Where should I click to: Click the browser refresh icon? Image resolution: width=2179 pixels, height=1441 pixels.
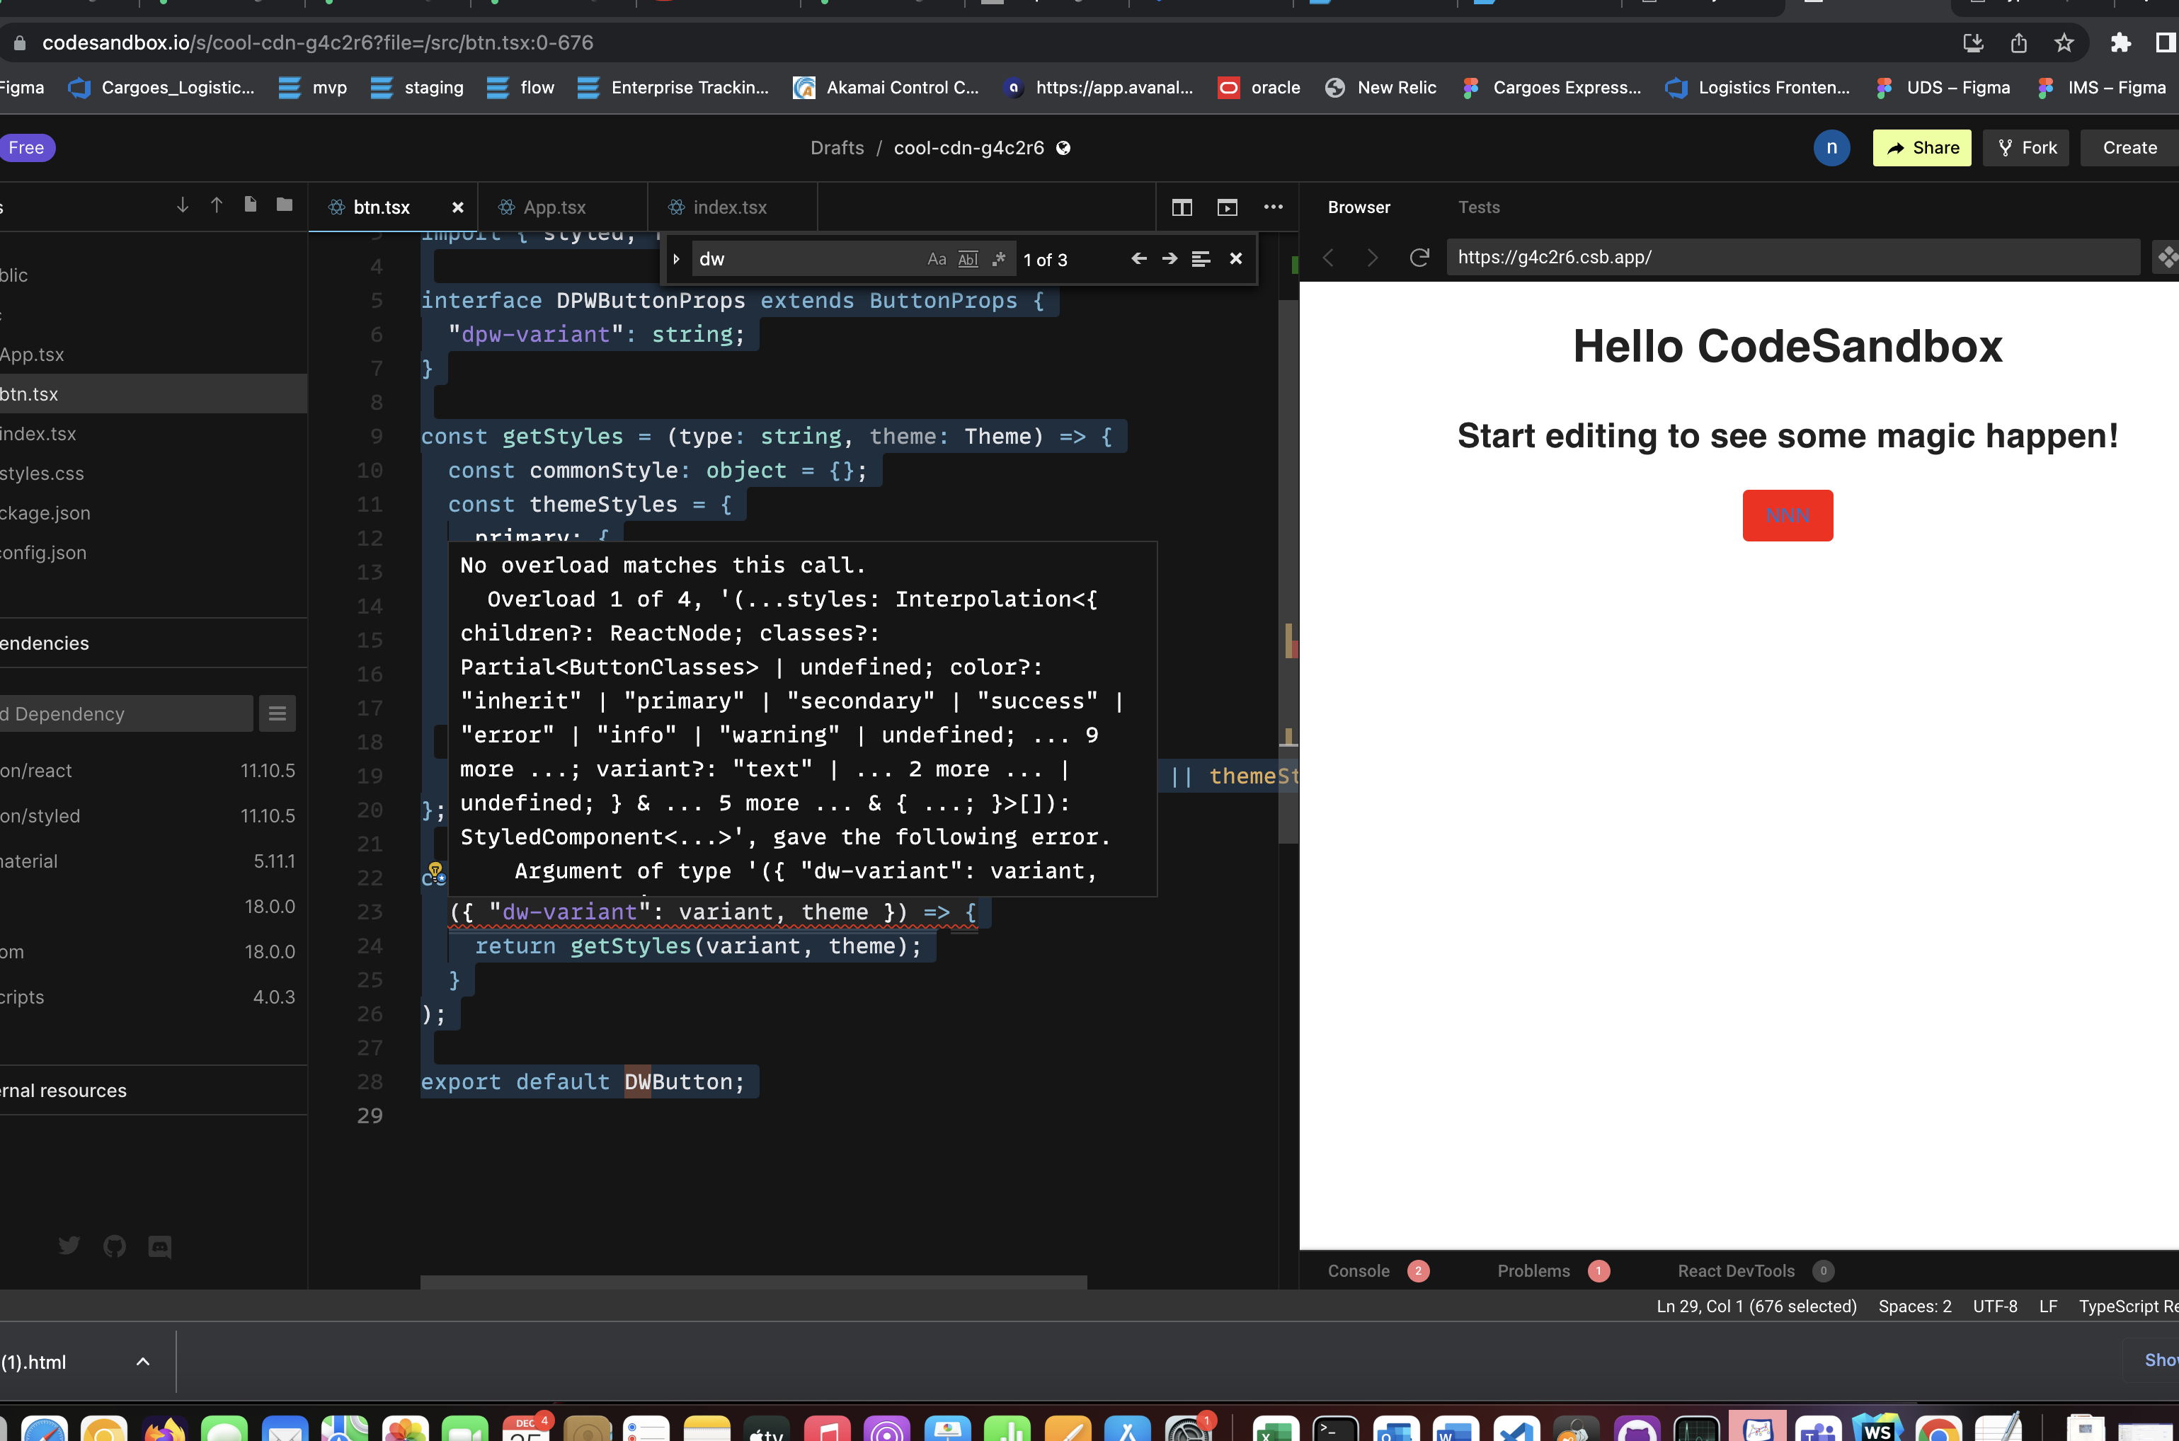click(x=1419, y=256)
